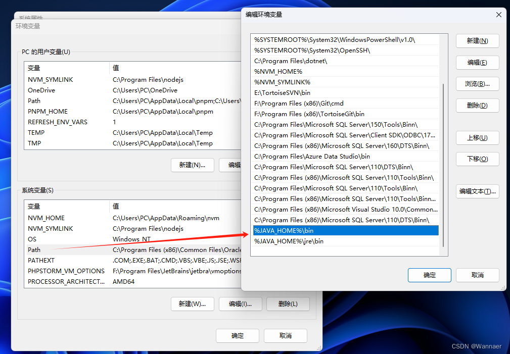The width and height of the screenshot is (510, 354).
Task: Select the PNPM_HOME user variable row
Action: coord(133,112)
